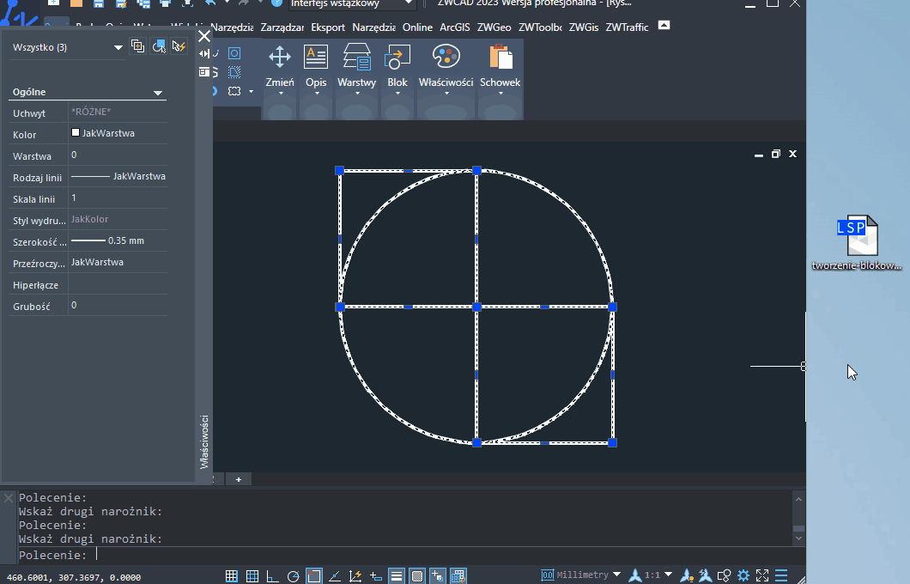Toggle snap mode in the status bar
This screenshot has height=584, width=910.
click(x=231, y=576)
